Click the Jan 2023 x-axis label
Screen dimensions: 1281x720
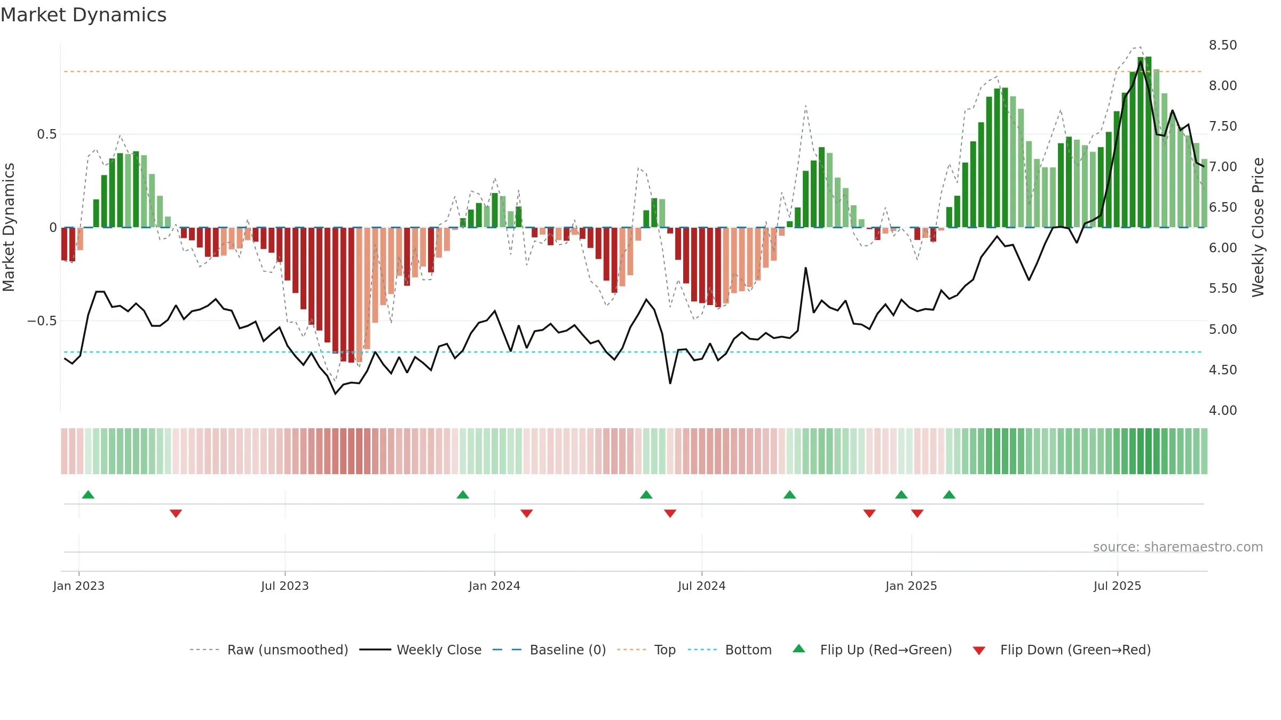(x=79, y=586)
